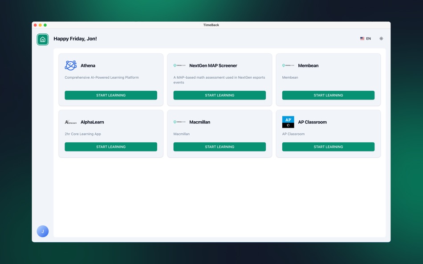
Task: Click '2hr Core Learning App' description
Action: [83, 134]
